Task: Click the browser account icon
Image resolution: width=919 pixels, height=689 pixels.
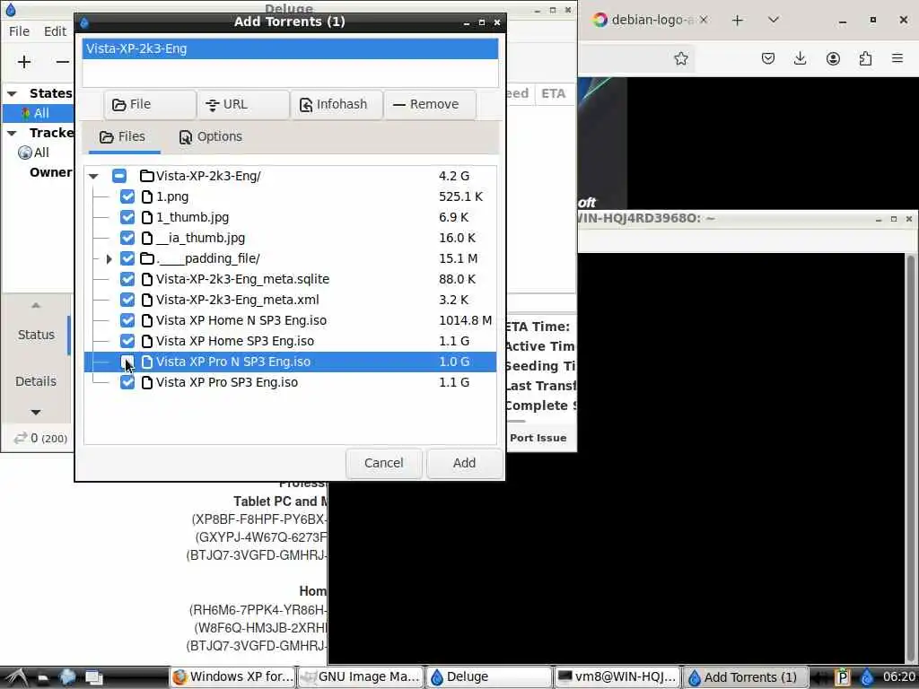Action: click(833, 58)
